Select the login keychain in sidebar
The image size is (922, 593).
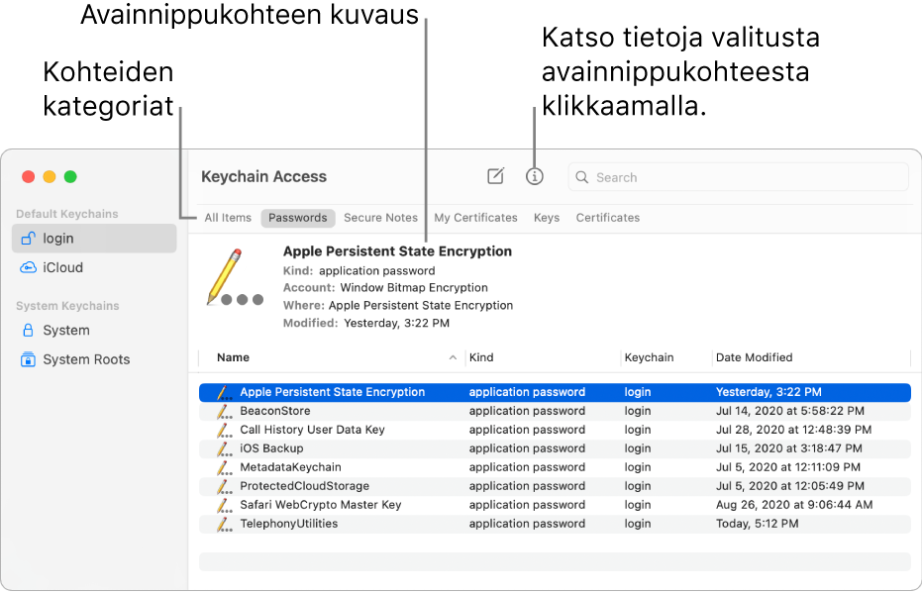94,238
